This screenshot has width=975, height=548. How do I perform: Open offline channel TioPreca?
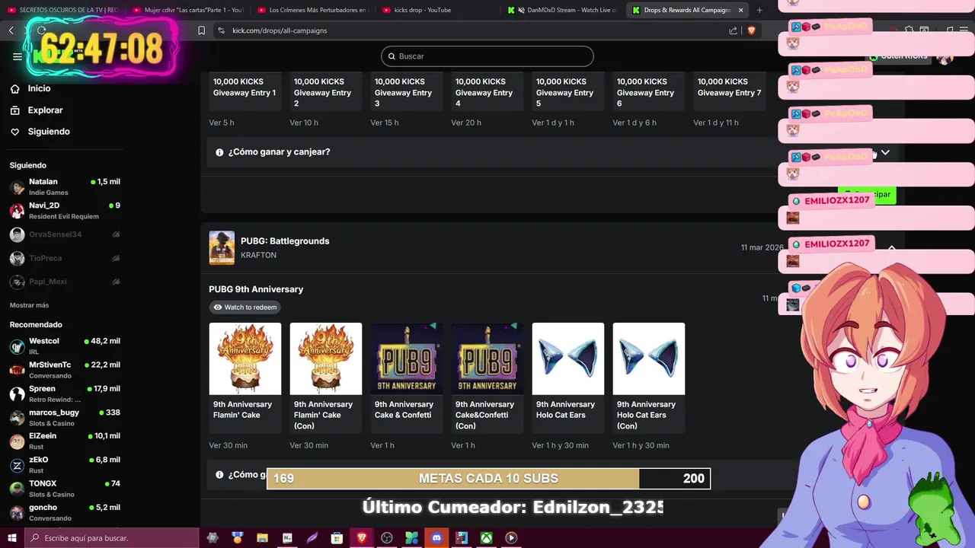pyautogui.click(x=65, y=258)
